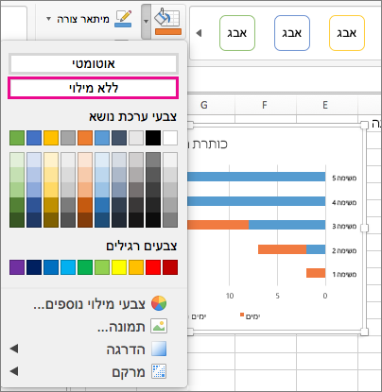Pick the gold theme color swatch
Image resolution: width=382 pixels, height=392 pixels.
(51, 138)
